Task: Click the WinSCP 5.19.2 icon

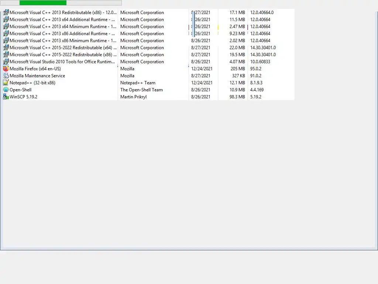Action: tap(6, 97)
